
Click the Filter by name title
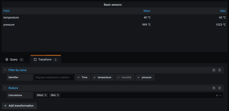click(17, 70)
